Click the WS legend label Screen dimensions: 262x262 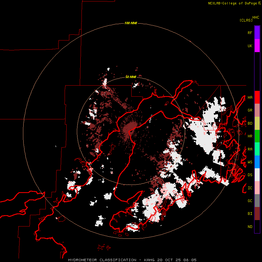tap(250, 162)
